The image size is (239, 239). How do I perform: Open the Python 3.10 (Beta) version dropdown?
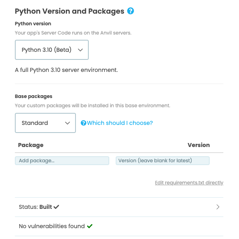click(x=52, y=50)
